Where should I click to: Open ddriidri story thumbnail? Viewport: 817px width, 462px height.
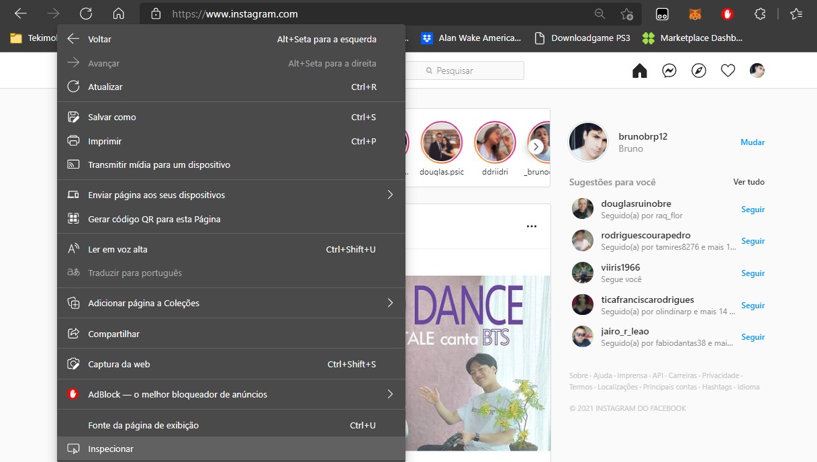click(x=495, y=142)
